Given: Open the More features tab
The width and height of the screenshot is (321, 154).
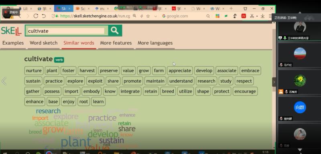Looking at the screenshot, I should [116, 43].
